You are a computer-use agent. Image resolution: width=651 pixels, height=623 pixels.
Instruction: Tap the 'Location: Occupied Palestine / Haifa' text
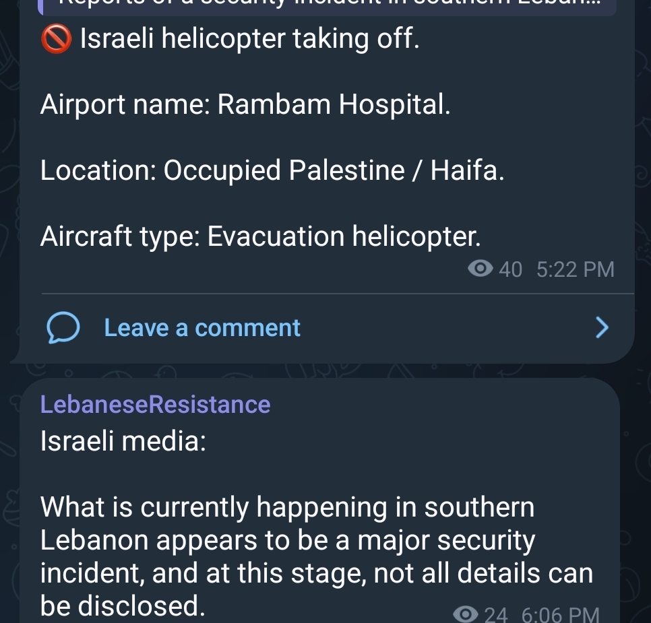(272, 170)
